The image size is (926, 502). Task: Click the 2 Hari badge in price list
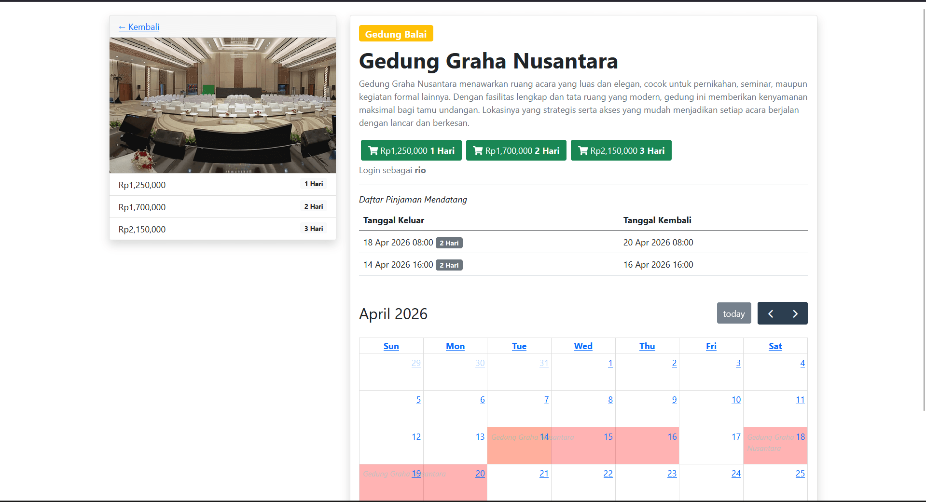point(314,206)
